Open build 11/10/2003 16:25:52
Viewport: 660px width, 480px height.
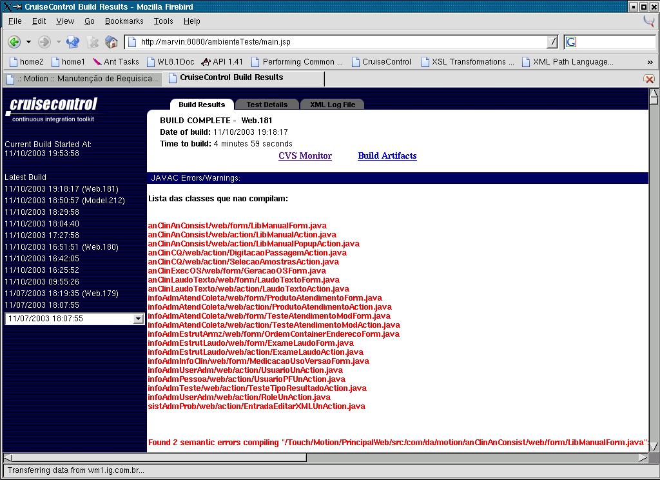pos(42,270)
